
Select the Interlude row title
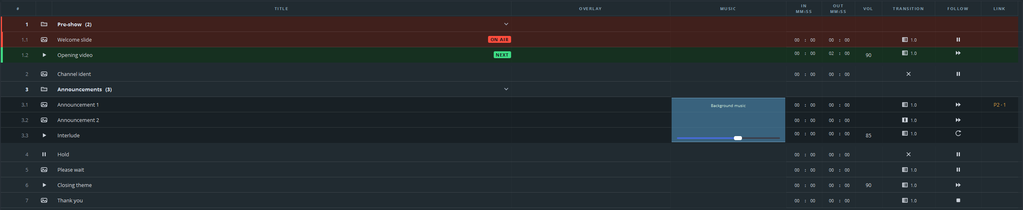(x=68, y=135)
